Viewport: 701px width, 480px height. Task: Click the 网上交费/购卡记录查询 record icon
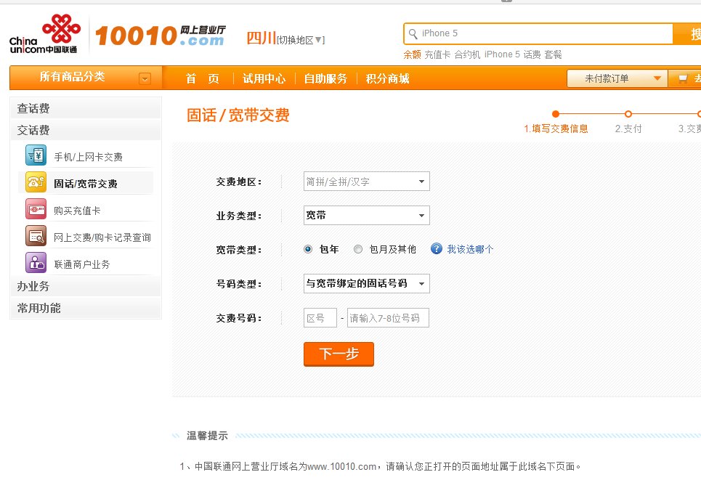34,237
